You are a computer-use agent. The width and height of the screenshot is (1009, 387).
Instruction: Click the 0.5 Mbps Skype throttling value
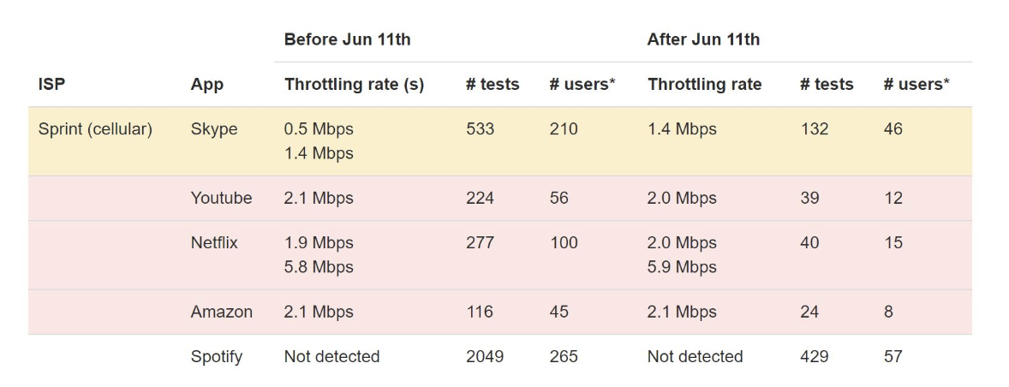[319, 129]
